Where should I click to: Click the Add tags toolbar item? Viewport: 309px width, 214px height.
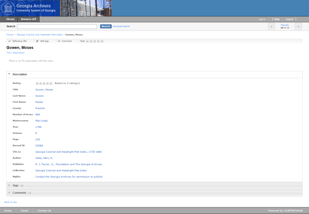(x=42, y=41)
